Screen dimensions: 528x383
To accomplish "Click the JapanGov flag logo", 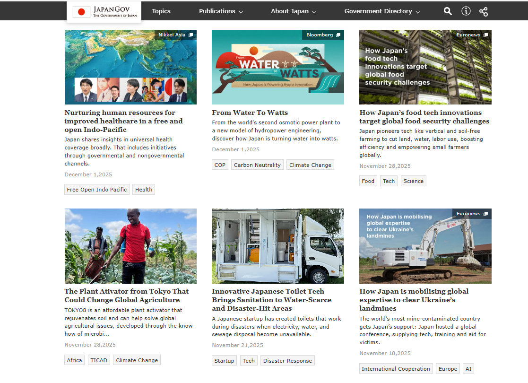I will (81, 12).
